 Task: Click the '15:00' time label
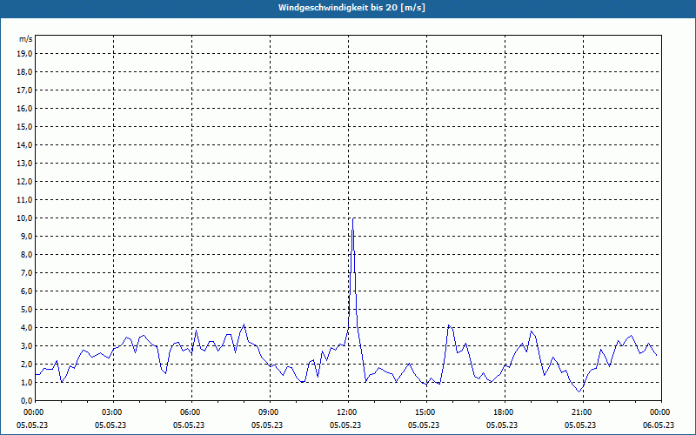(x=426, y=412)
